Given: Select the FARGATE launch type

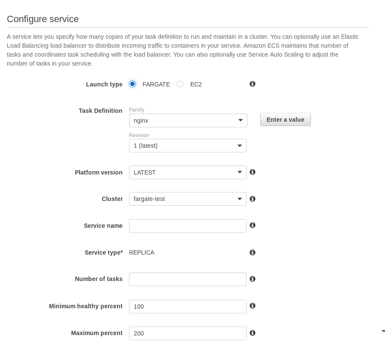Looking at the screenshot, I should 132,84.
